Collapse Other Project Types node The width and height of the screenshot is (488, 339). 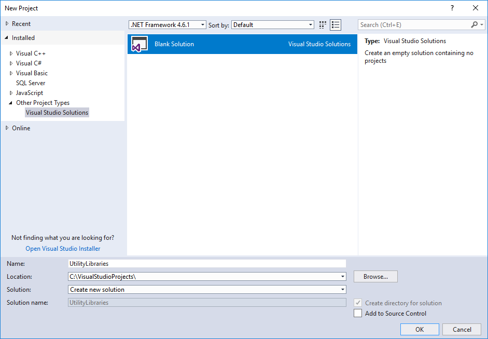[x=11, y=102]
